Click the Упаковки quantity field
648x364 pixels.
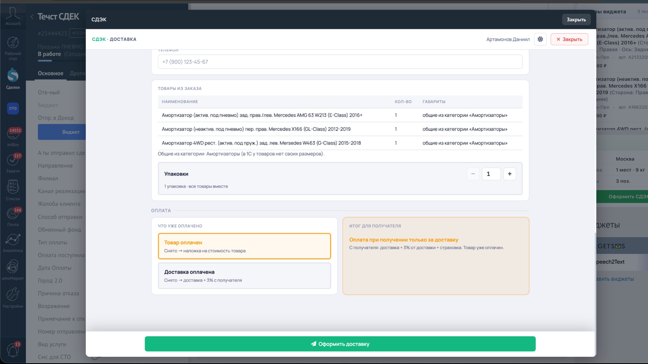point(491,174)
